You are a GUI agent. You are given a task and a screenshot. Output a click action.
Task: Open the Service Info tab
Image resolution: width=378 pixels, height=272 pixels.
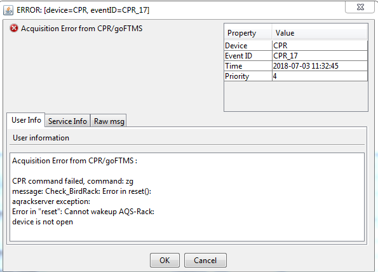click(x=67, y=121)
